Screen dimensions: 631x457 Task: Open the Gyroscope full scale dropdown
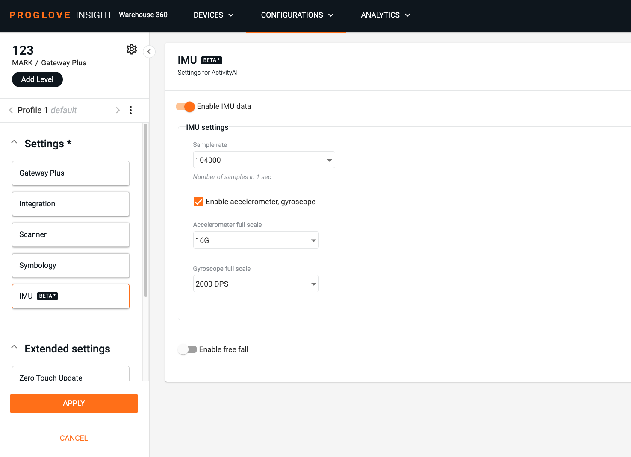256,284
